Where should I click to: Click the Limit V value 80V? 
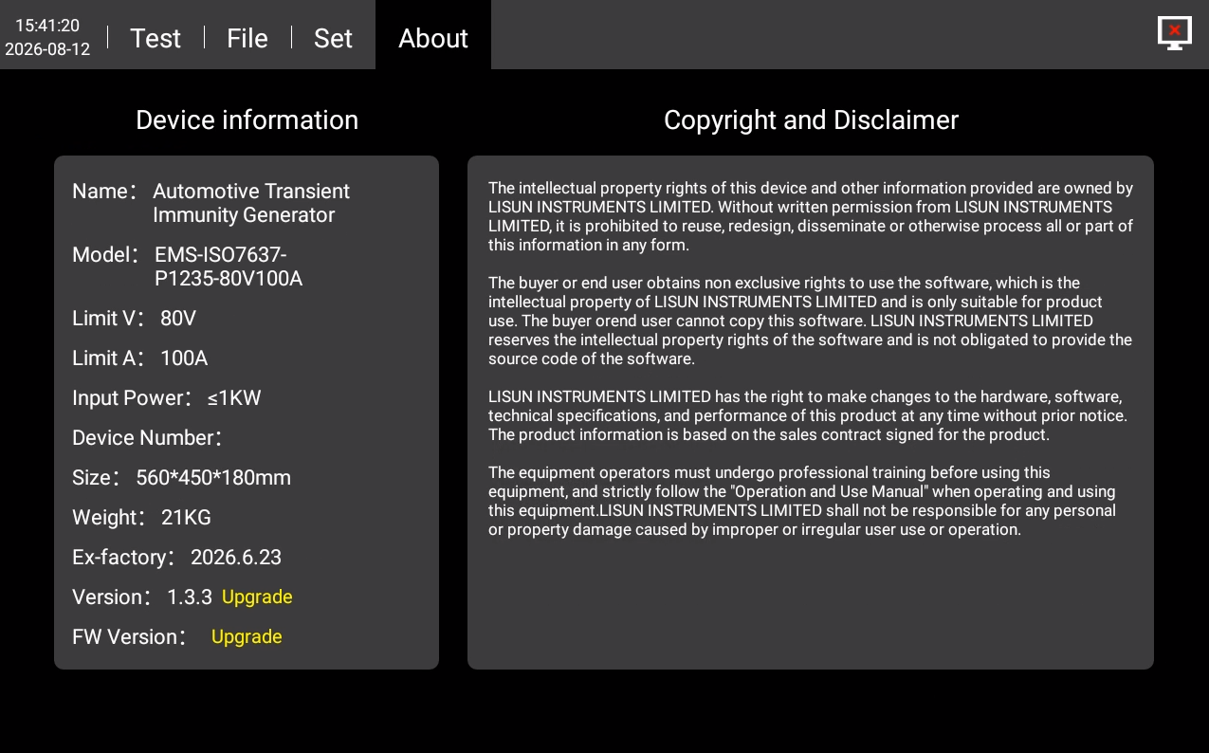[x=178, y=318]
